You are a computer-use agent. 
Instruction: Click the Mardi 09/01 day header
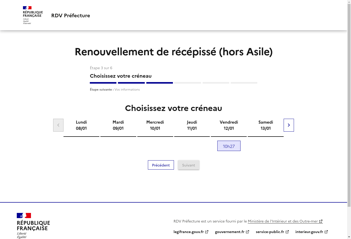click(118, 125)
